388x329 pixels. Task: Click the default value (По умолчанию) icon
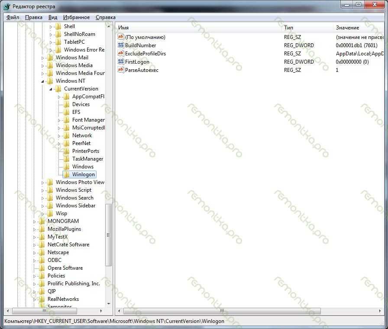point(121,37)
